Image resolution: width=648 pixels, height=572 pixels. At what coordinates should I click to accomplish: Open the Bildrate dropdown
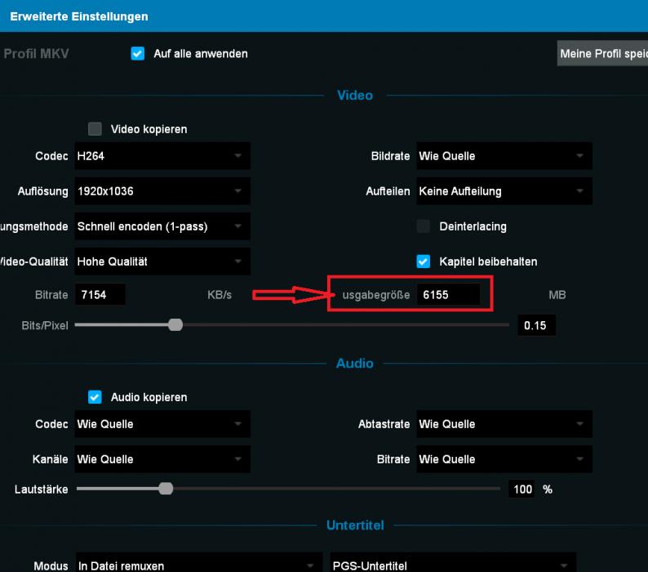pos(504,156)
